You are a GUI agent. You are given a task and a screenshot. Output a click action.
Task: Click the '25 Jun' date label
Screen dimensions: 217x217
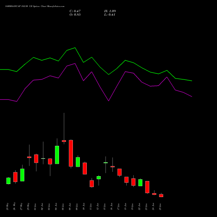161,207
